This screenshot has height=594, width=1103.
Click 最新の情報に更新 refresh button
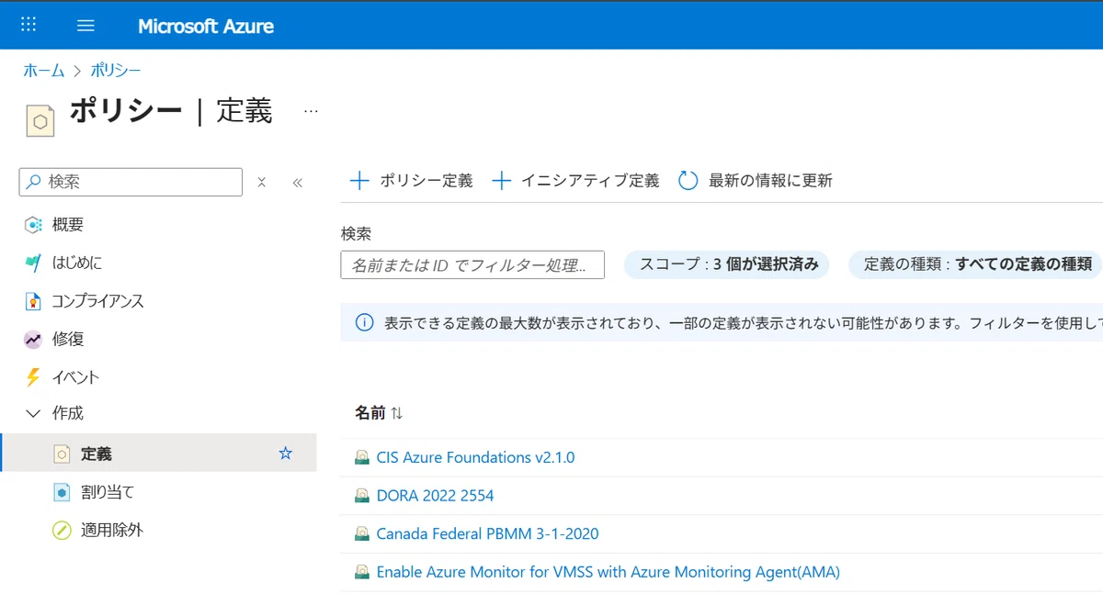coord(755,181)
